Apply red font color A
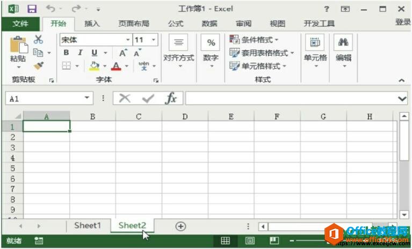 pos(116,66)
